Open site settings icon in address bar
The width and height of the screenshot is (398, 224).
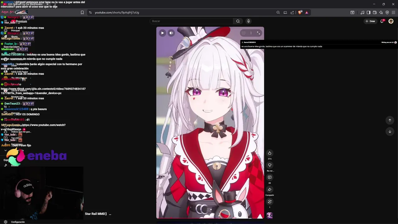point(90,12)
